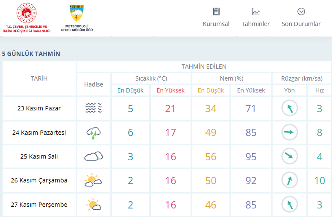Click partly sunny icon for 27 Kasım Perşembe

point(93,205)
